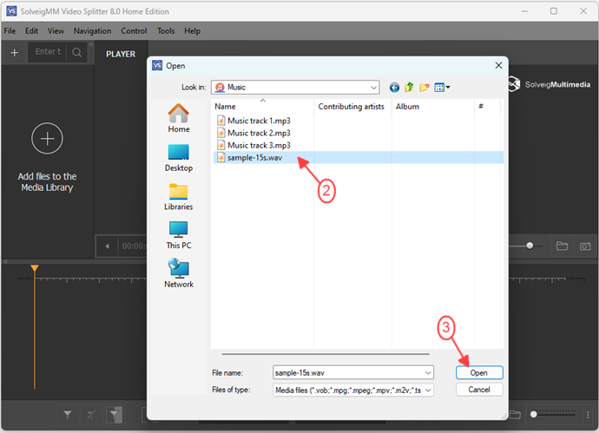Screen dimensions: 599x433
Task: Close the Open dialog with the X
Action: (498, 66)
